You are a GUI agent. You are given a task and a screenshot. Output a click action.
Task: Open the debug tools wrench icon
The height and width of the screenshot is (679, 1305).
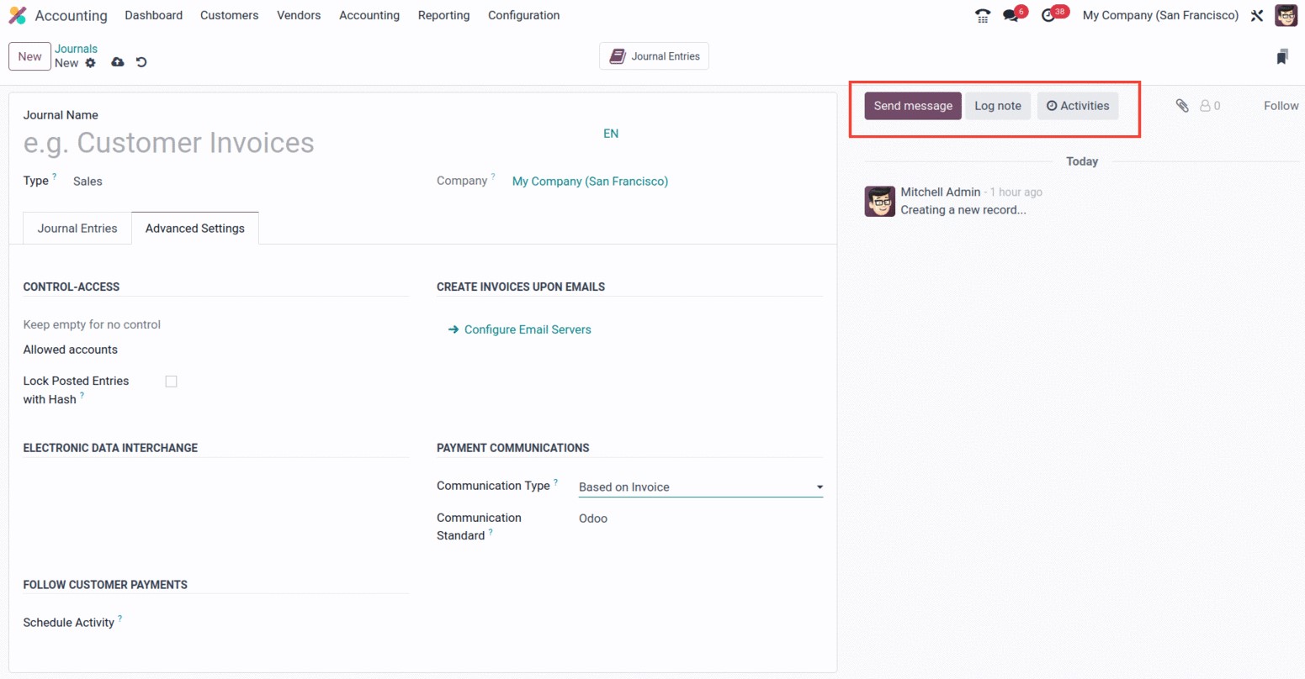click(x=1257, y=15)
